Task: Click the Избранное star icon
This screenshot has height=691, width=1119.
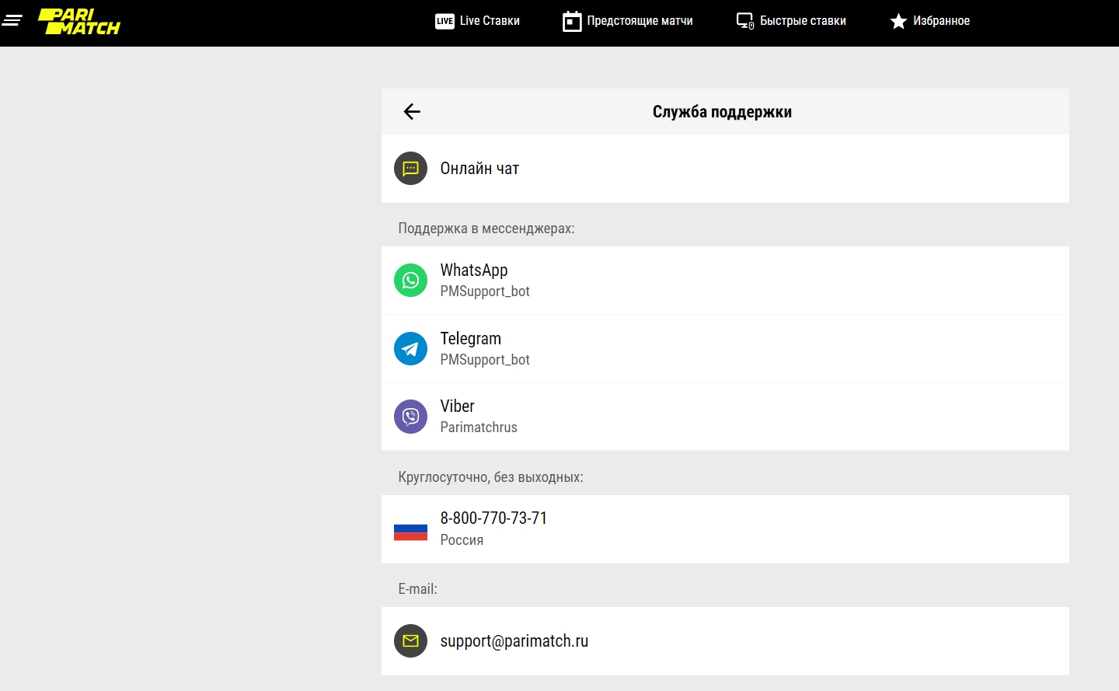Action: click(x=899, y=21)
